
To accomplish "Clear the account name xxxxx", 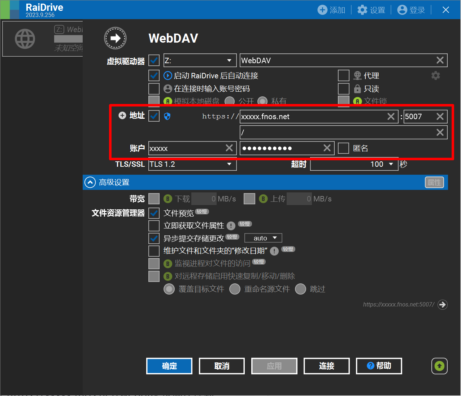I will pos(229,148).
